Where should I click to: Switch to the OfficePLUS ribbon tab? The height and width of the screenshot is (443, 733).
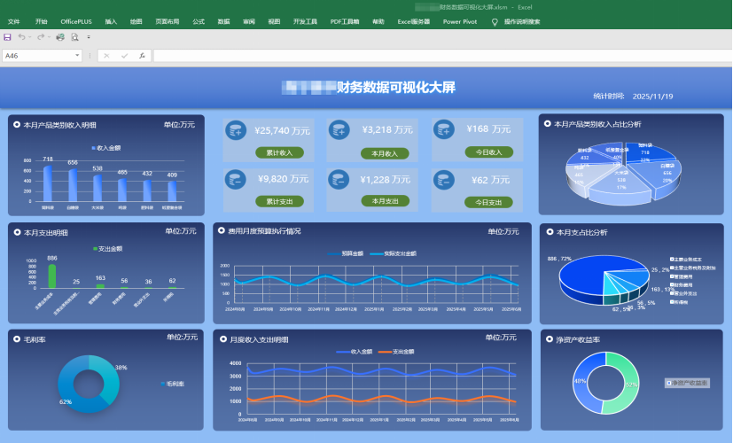tap(76, 21)
